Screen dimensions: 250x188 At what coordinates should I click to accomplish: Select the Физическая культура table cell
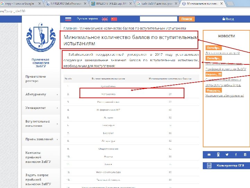click(x=108, y=172)
